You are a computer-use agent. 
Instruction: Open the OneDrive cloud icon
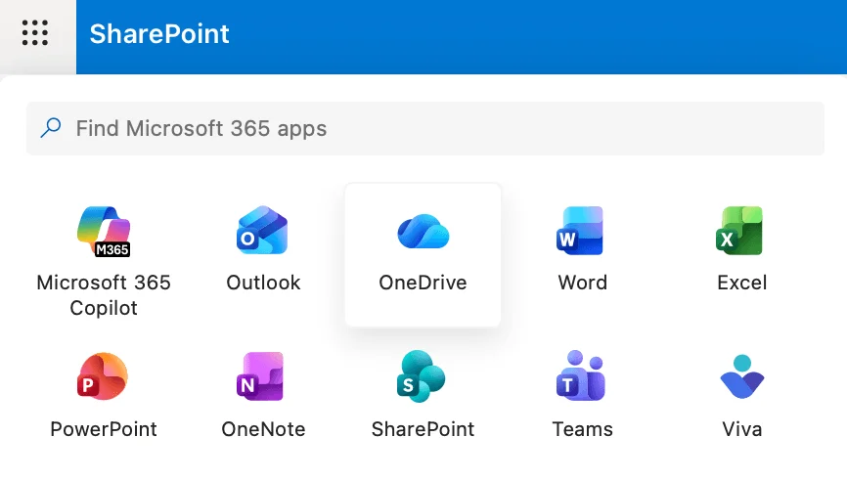(x=423, y=231)
